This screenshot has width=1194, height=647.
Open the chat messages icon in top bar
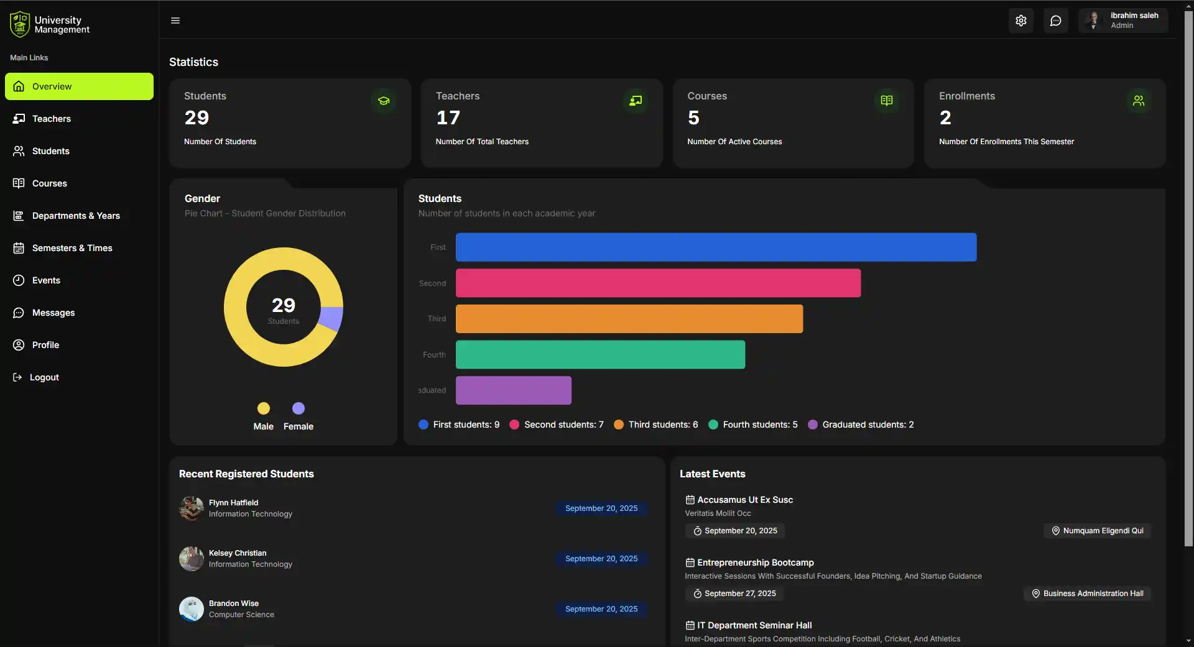[1055, 20]
